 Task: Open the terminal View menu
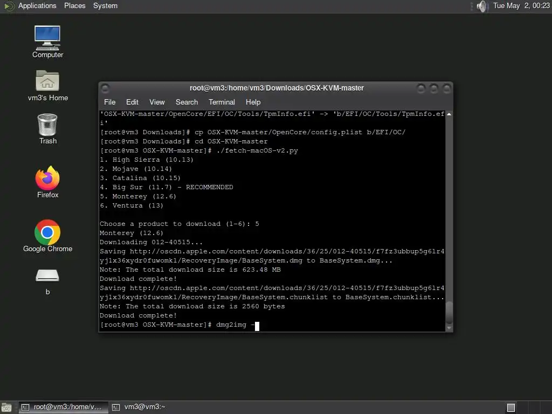click(x=157, y=102)
